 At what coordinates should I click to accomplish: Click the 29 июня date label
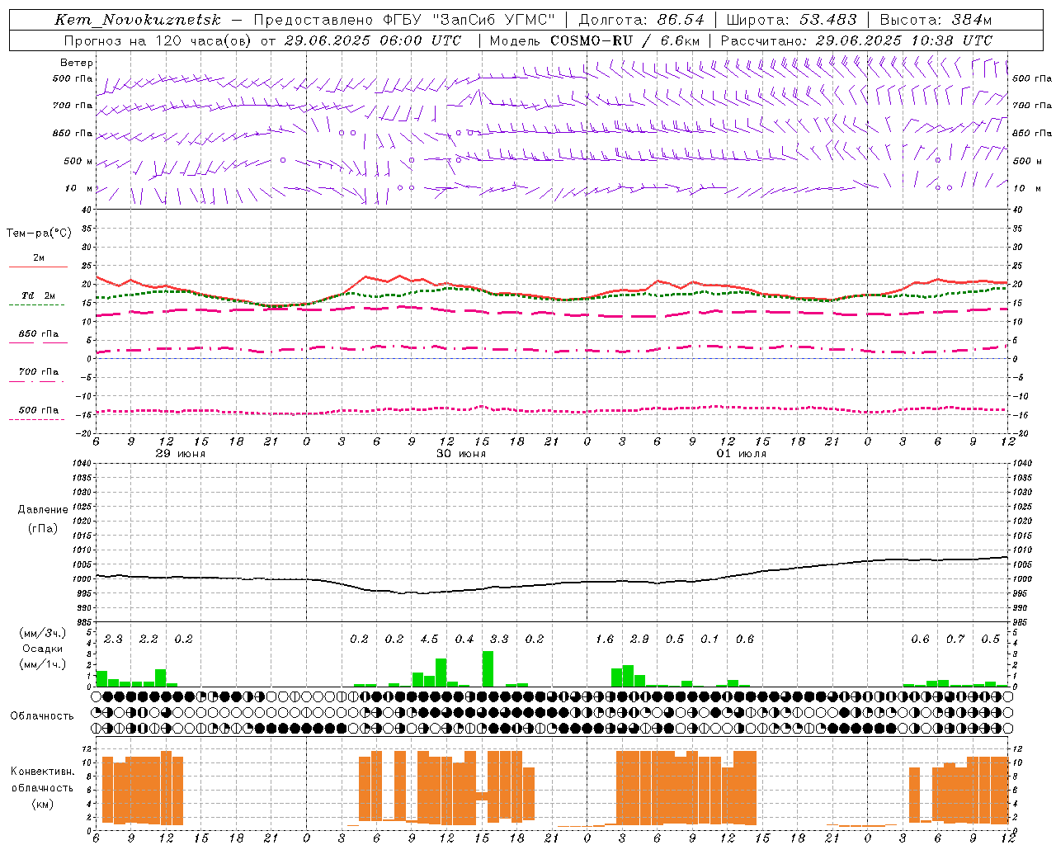180,454
